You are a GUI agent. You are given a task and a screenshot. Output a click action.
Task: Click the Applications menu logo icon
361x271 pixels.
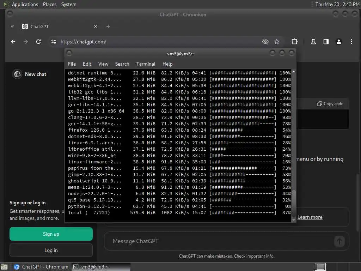tap(6, 4)
